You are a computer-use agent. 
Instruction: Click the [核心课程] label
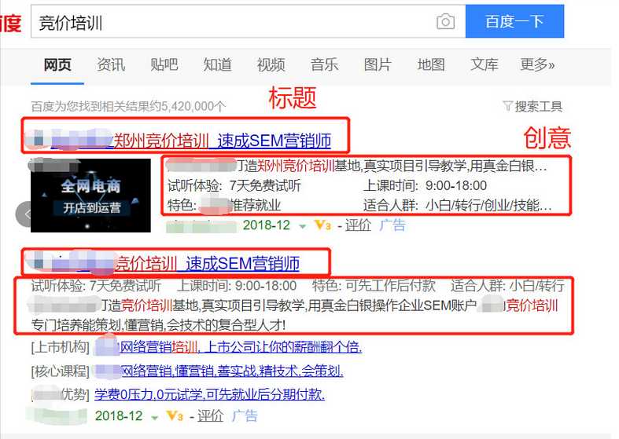(61, 371)
